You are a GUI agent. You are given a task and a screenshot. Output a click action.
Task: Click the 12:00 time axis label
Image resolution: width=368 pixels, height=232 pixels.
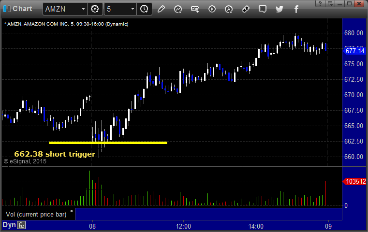pos(183,226)
